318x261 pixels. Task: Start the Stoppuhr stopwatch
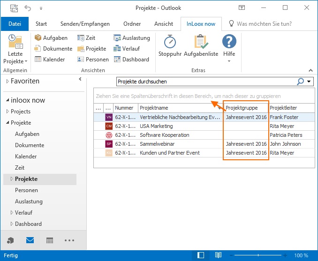tap(170, 46)
